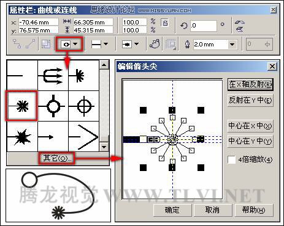Select the large open chevron arrowhead
284x226 pixels.
pyautogui.click(x=83, y=137)
